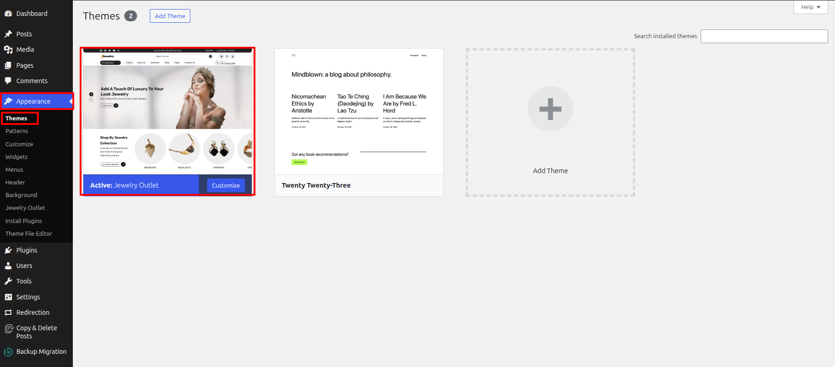
Task: Click the Posts pushpin icon
Action: pyautogui.click(x=8, y=34)
